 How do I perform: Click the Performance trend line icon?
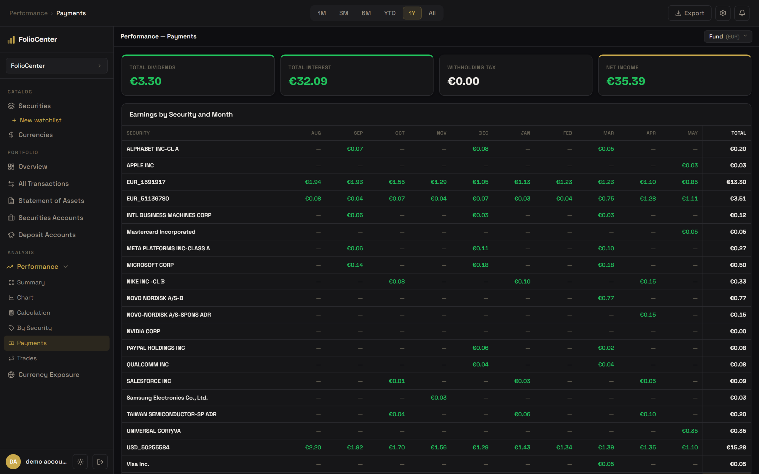point(10,267)
